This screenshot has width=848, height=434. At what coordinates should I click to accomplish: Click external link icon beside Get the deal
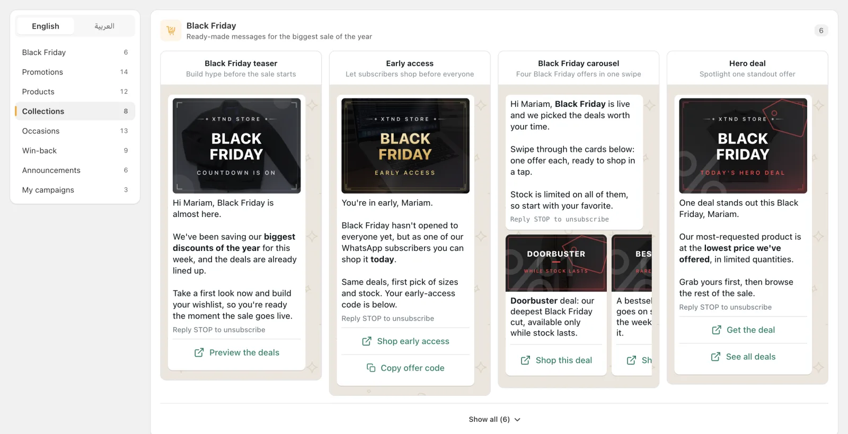[x=717, y=330]
